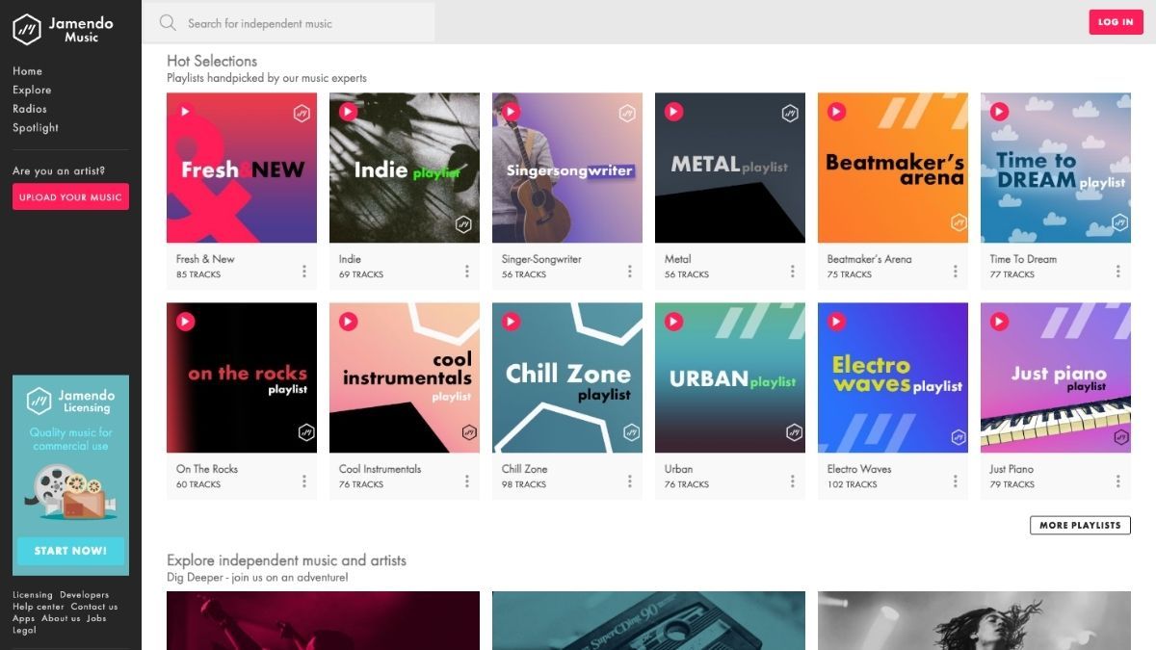The height and width of the screenshot is (650, 1156).
Task: Open Radios in sidebar
Action: coord(30,109)
